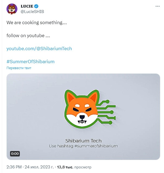Click the follow on youtube text line

(28, 36)
